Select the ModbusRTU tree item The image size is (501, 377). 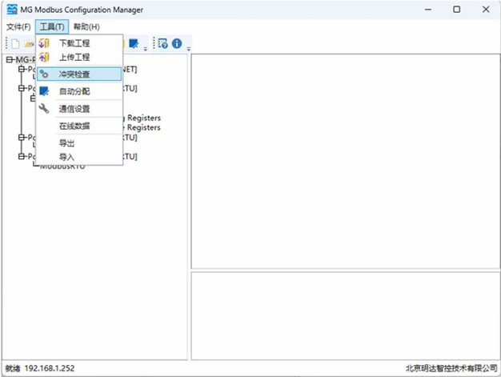tap(62, 166)
